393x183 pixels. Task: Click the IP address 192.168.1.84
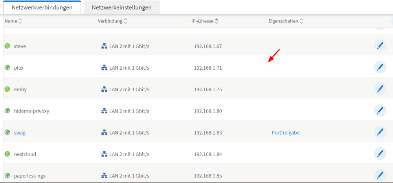click(208, 154)
